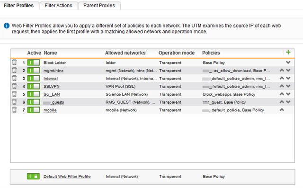The image size is (303, 188).
Task: Move the guests profile down with arrow
Action: [x=288, y=102]
